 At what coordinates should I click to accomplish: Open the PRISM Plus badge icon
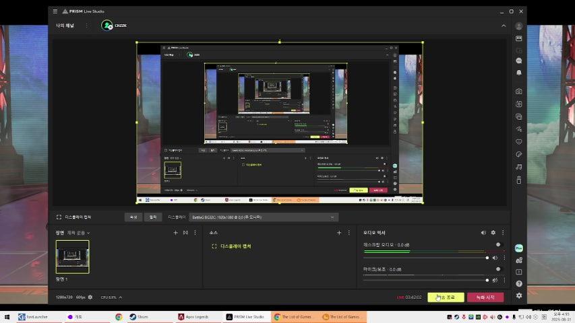pos(519,248)
